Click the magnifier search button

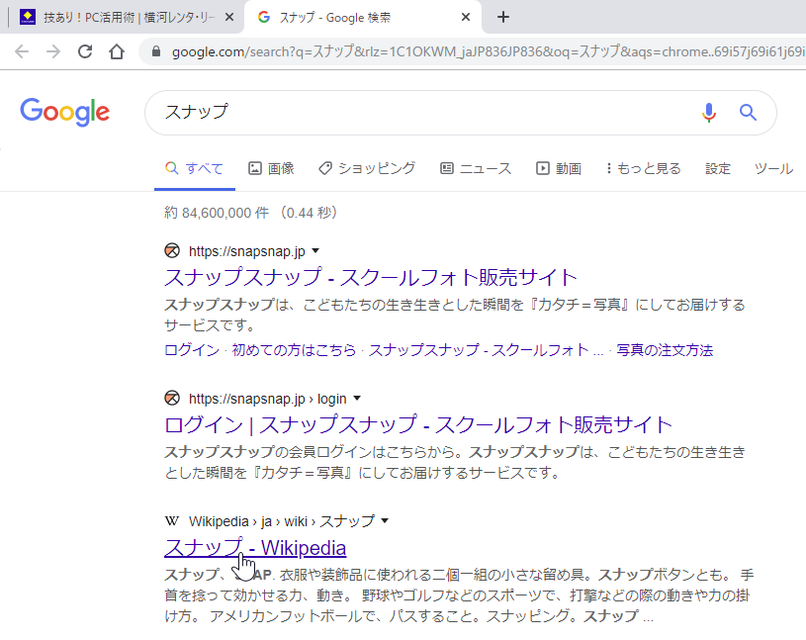[x=748, y=112]
